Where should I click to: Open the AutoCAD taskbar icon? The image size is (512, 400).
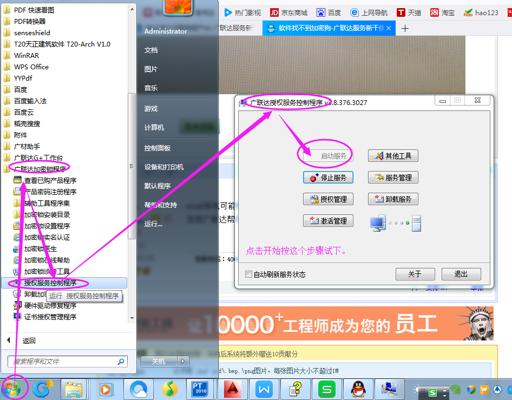[232, 389]
